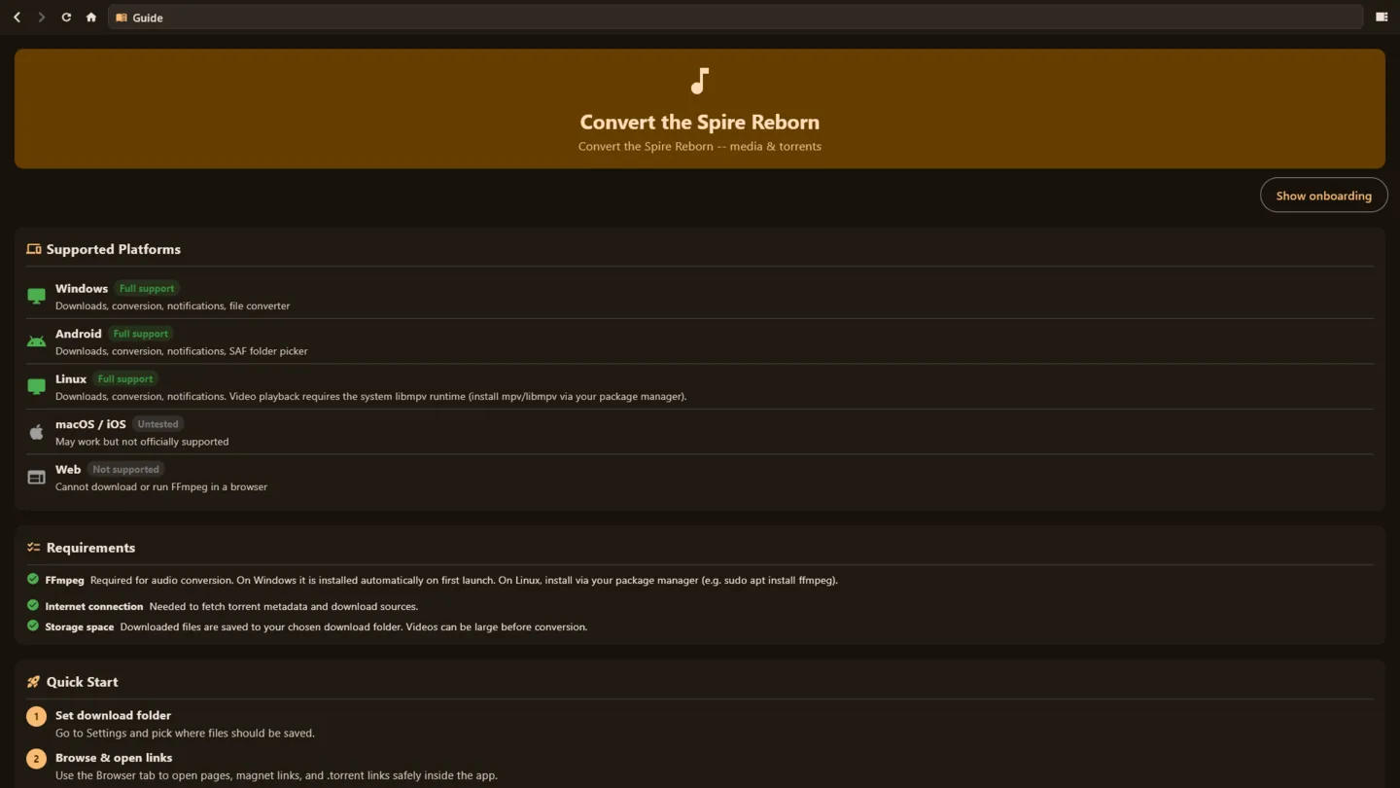Click 'Use the Browser tab to open pages' text

click(x=276, y=775)
